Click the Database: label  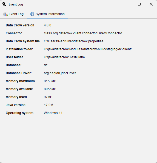coord(14,65)
